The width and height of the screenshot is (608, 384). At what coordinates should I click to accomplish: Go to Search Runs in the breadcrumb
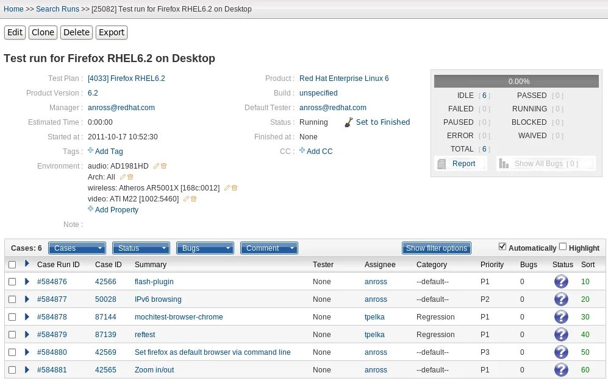click(57, 9)
